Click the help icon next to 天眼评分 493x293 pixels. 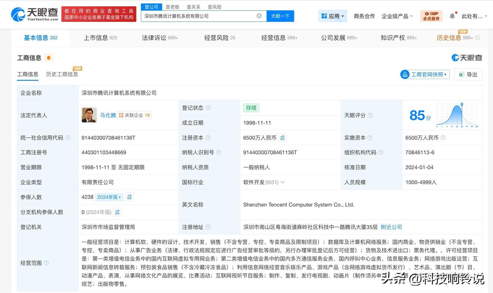(x=370, y=115)
